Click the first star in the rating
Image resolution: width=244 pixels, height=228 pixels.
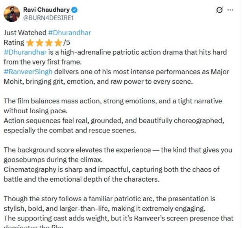click(x=30, y=42)
